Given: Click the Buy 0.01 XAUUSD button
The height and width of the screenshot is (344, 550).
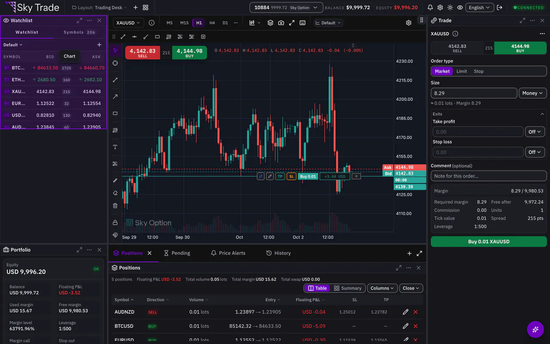Looking at the screenshot, I should point(489,242).
